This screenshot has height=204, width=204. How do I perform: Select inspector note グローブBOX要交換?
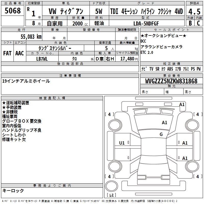click(x=22, y=121)
